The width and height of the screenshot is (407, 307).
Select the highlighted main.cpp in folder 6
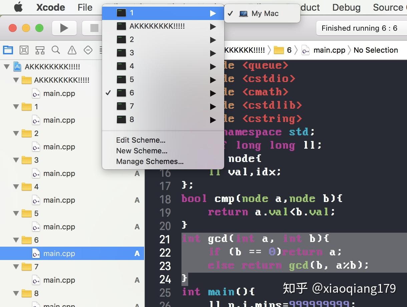coord(72,253)
